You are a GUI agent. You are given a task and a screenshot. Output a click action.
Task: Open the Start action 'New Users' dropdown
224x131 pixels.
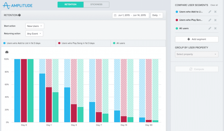pyautogui.click(x=35, y=26)
